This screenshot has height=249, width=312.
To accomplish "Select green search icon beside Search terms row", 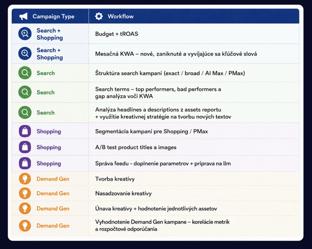I will pyautogui.click(x=25, y=92).
